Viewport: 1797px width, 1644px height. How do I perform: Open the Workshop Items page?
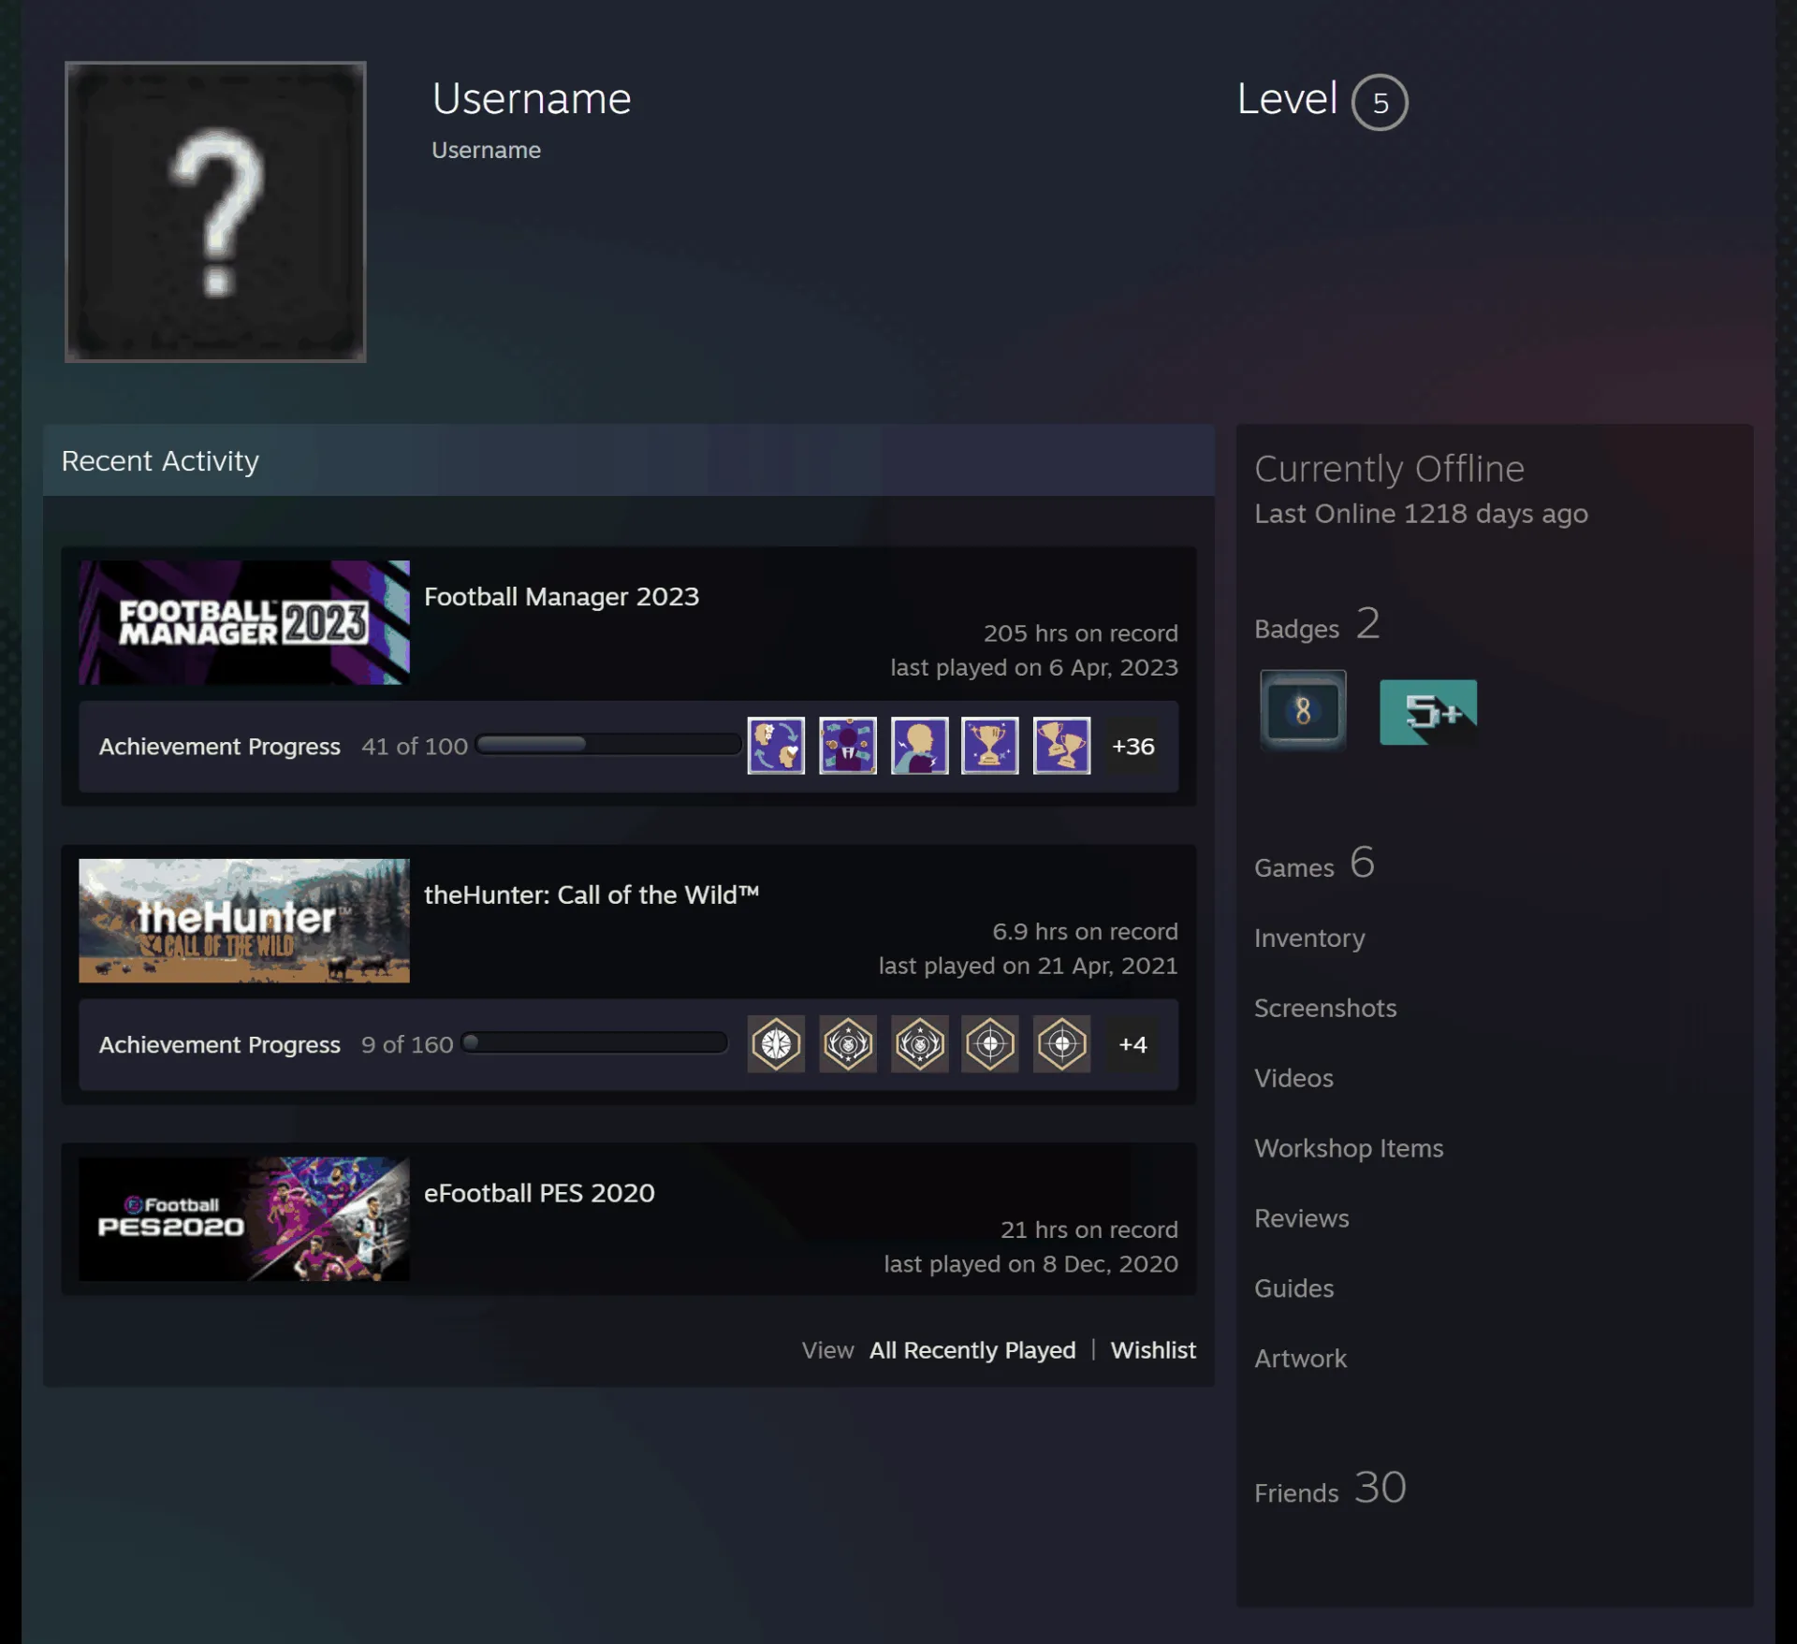[1349, 1148]
